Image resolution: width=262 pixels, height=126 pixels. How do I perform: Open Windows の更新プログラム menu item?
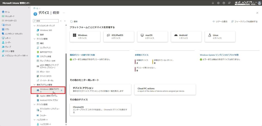point(48,90)
